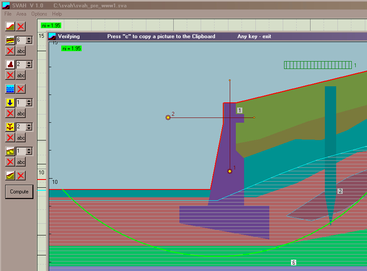Click the yellow center point labeled 1

[x=230, y=171]
